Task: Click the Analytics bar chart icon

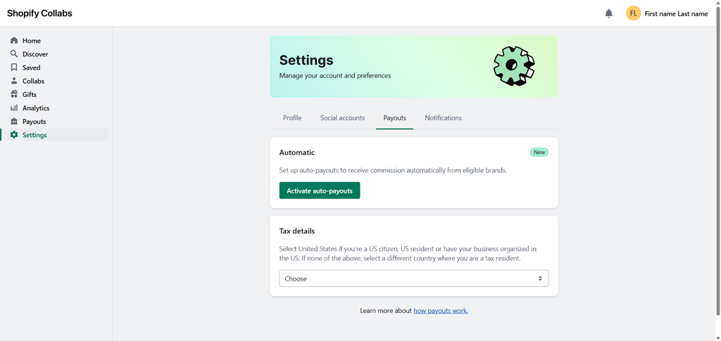Action: click(14, 108)
